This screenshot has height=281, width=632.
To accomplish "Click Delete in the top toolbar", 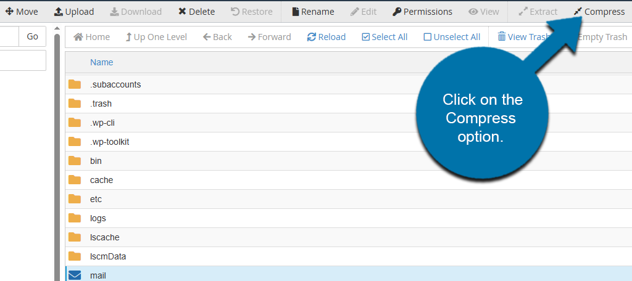I will tap(197, 12).
